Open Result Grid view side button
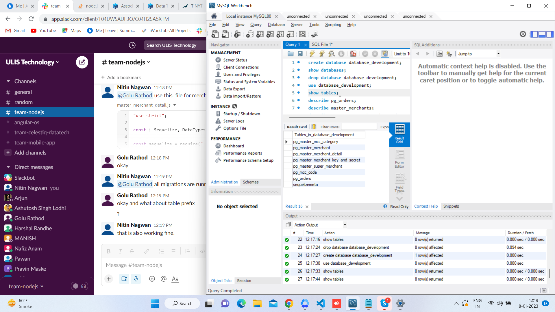Screen dimensions: 555x312 (399, 134)
